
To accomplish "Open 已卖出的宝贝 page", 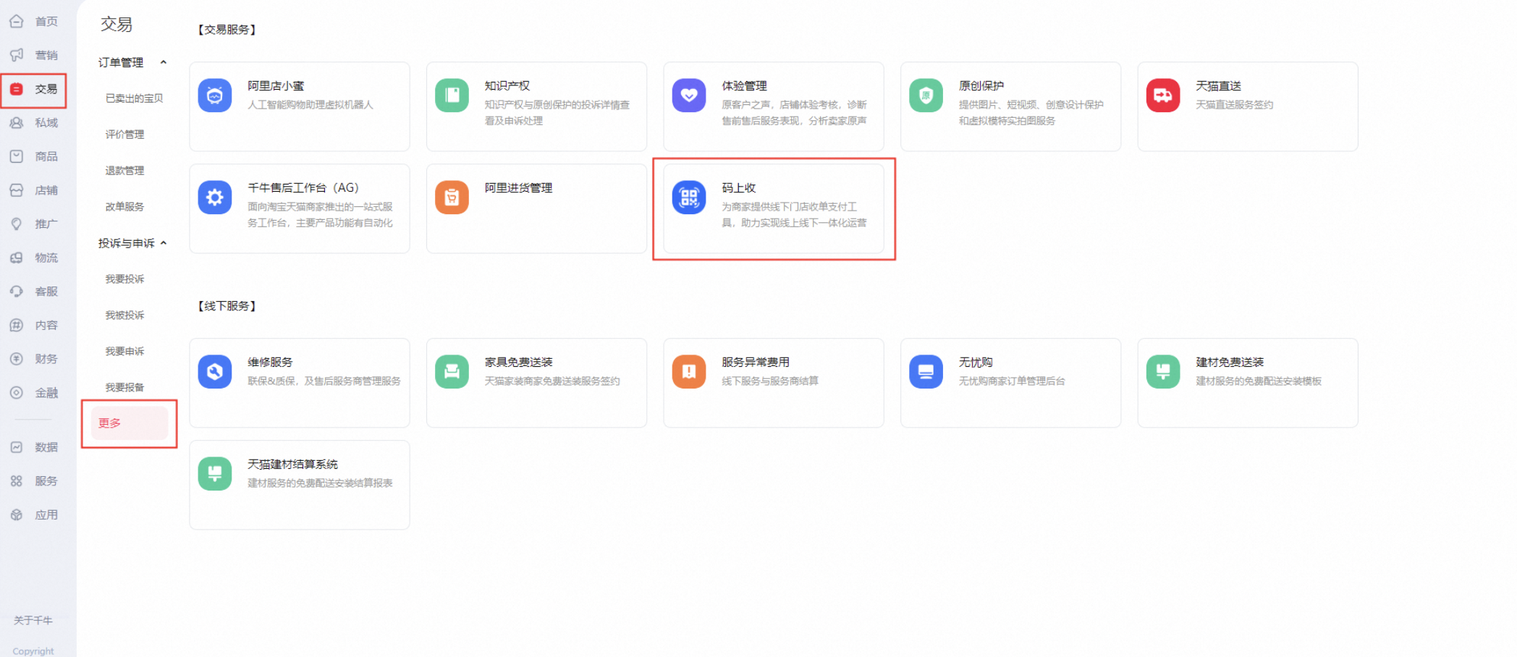I will (134, 98).
